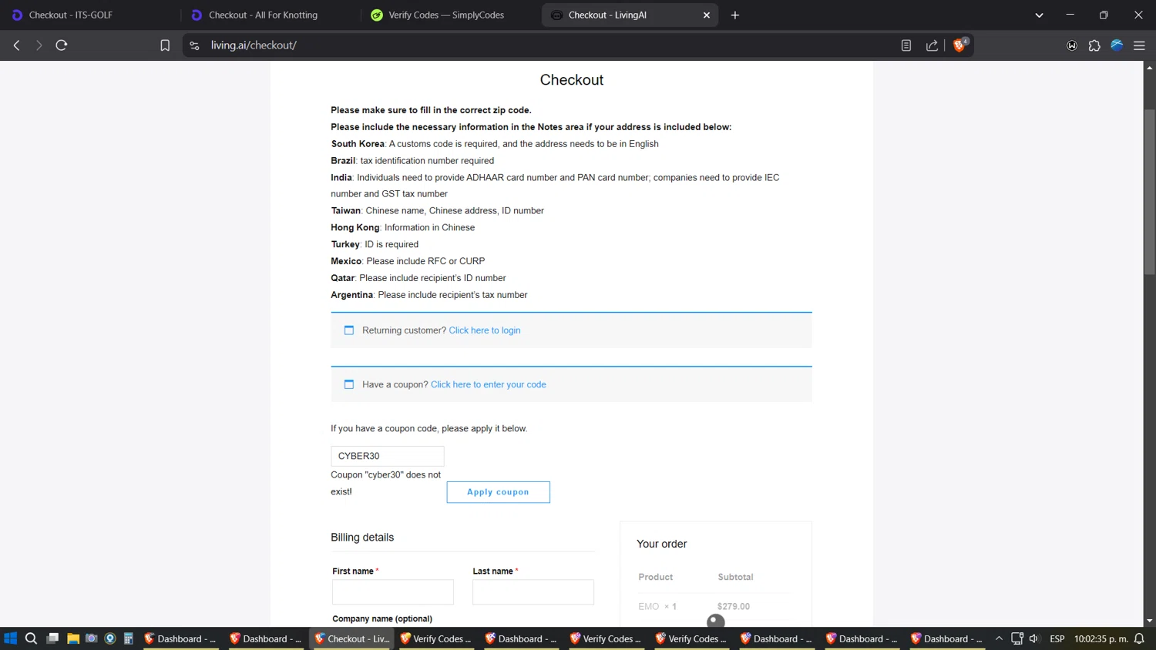Click the share page icon
The height and width of the screenshot is (650, 1156).
[x=932, y=45]
